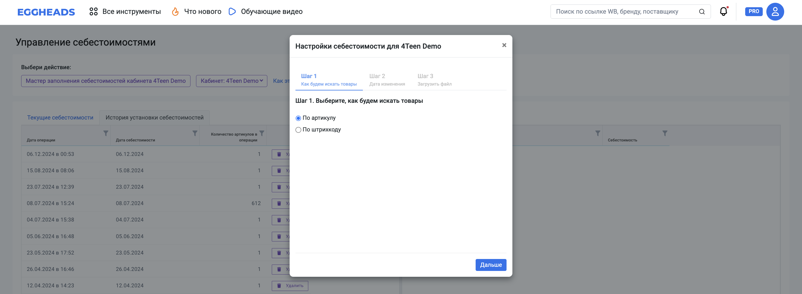The height and width of the screenshot is (294, 802).
Task: Click trash icon in 08.07.2024 row
Action: 279,204
